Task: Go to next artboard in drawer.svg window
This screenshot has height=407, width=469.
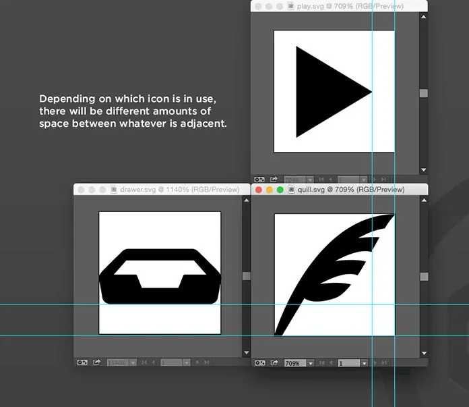Action: [x=197, y=362]
